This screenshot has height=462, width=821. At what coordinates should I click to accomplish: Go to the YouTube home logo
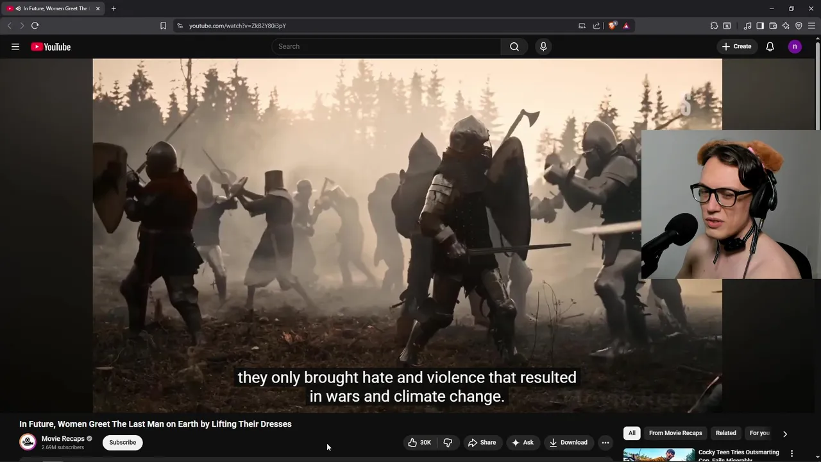pos(51,46)
